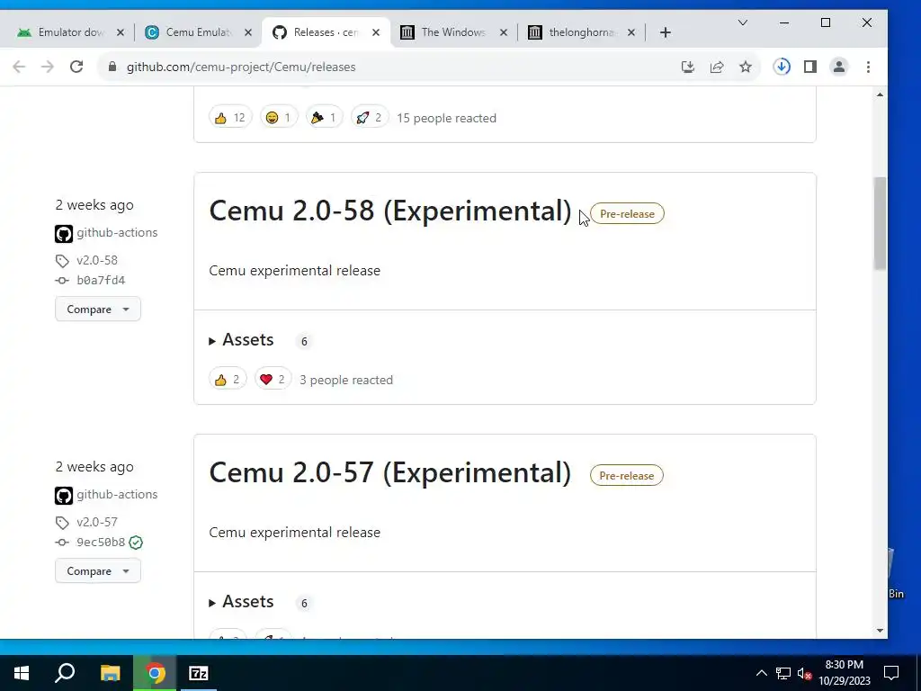
Task: Click the github-actions avatar for 2.0-57
Action: 64,496
